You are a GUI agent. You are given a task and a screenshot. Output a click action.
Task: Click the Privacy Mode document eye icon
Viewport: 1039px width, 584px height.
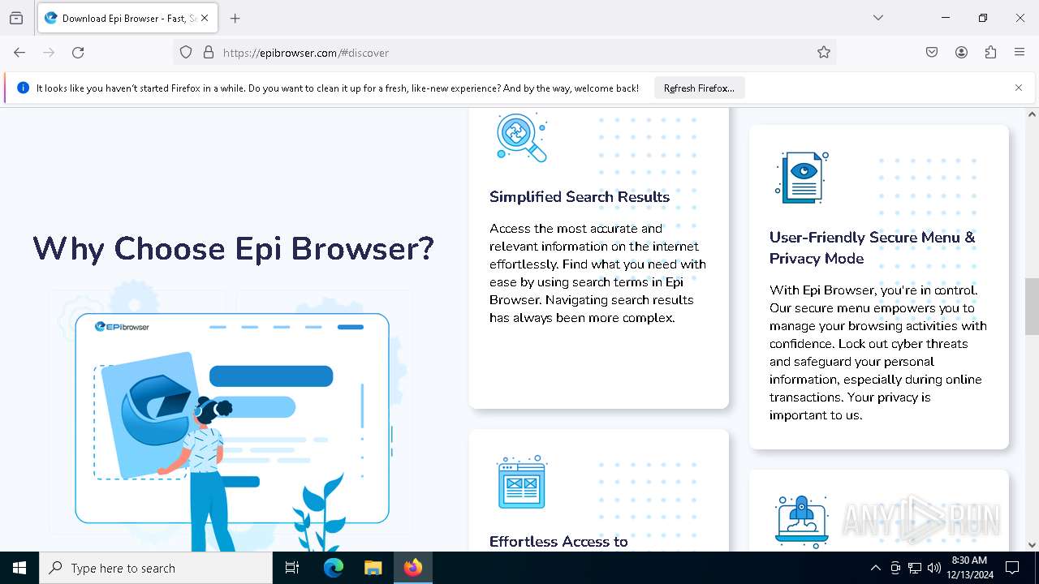point(802,178)
